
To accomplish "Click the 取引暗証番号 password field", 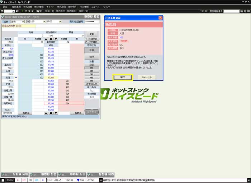I will pyautogui.click(x=92, y=22).
